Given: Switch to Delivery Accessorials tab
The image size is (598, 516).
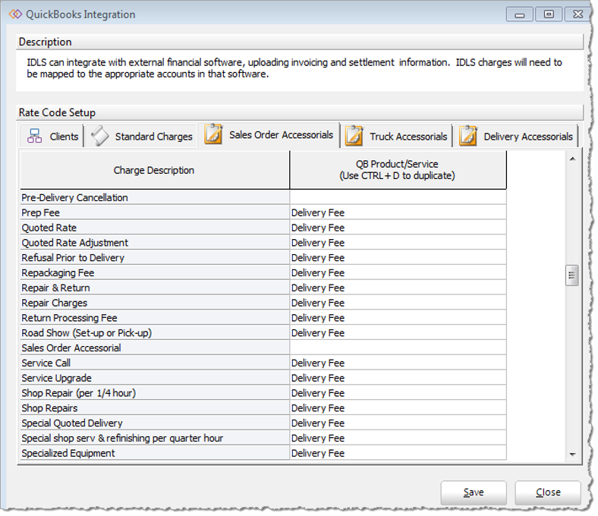Looking at the screenshot, I should point(515,136).
